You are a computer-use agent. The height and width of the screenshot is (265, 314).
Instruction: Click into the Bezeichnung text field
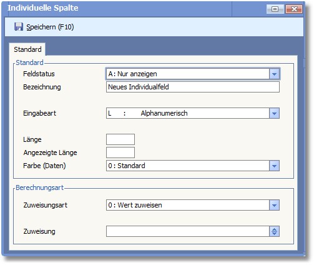coord(193,87)
